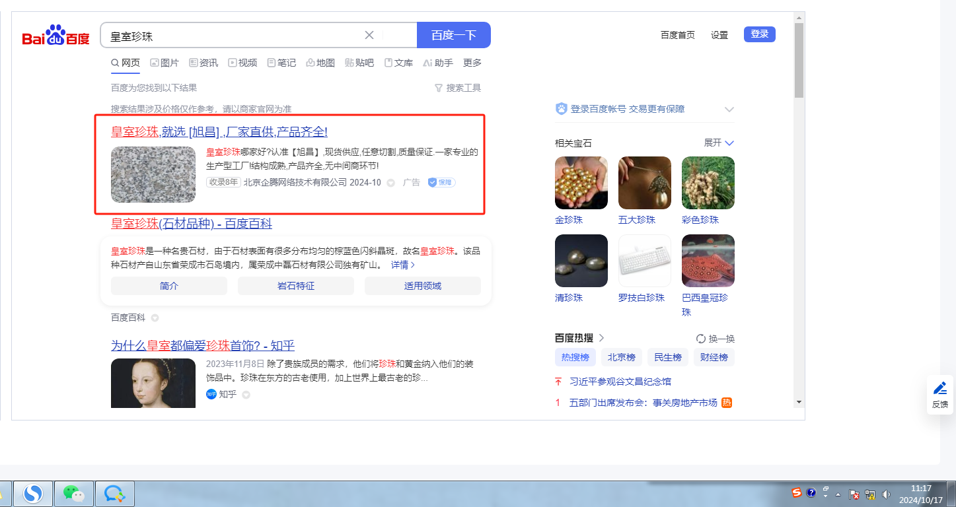The width and height of the screenshot is (956, 507).
Task: Open Sogou browser from the taskbar
Action: tap(33, 493)
